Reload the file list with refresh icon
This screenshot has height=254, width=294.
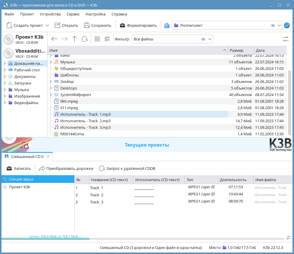84,39
